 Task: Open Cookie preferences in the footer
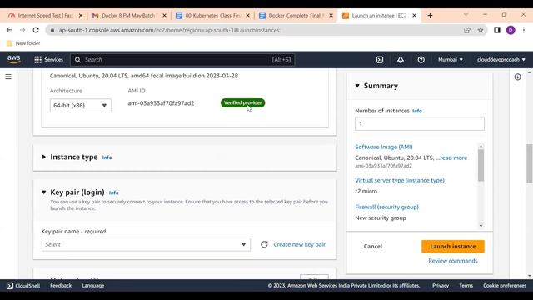coord(505,285)
